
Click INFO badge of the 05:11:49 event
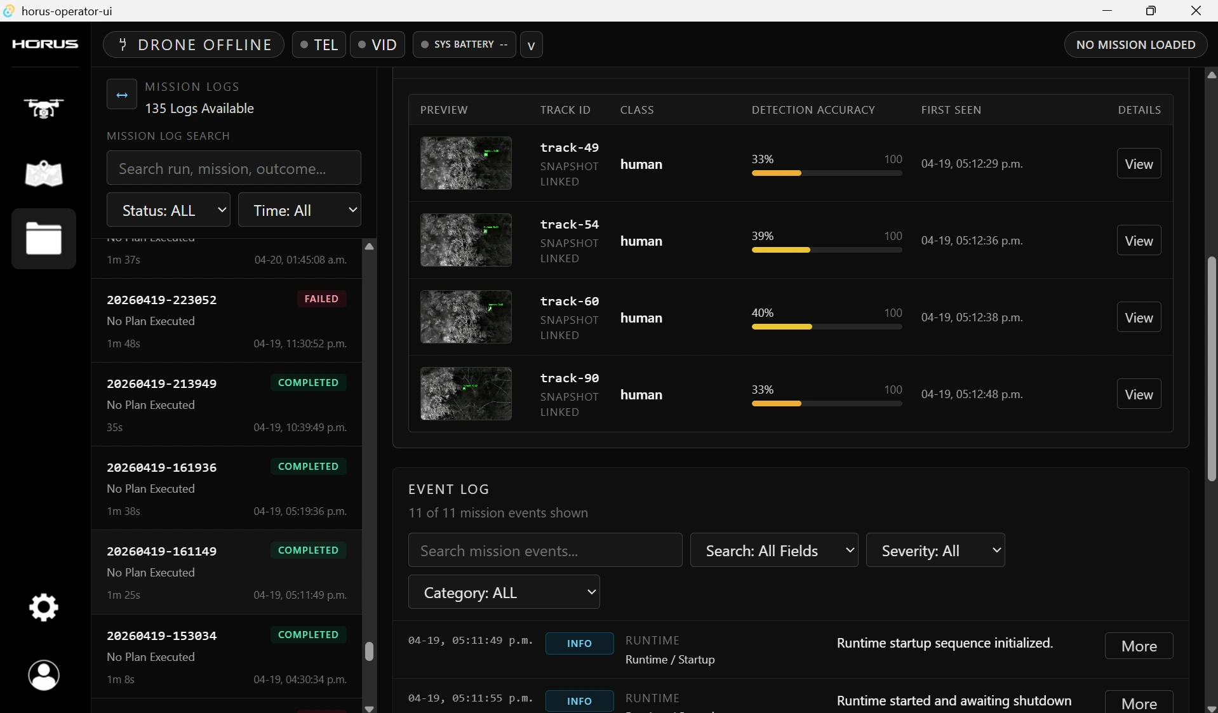(579, 643)
